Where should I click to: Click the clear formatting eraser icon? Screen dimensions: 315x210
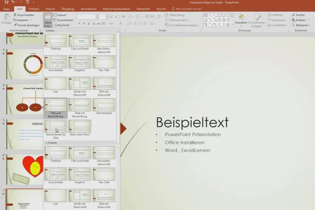tap(123, 17)
